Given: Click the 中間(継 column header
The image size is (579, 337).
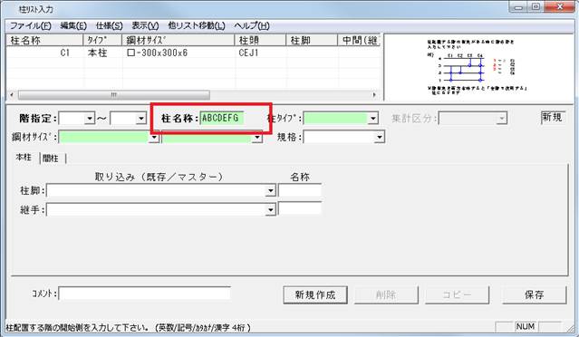Looking at the screenshot, I should click(x=360, y=40).
